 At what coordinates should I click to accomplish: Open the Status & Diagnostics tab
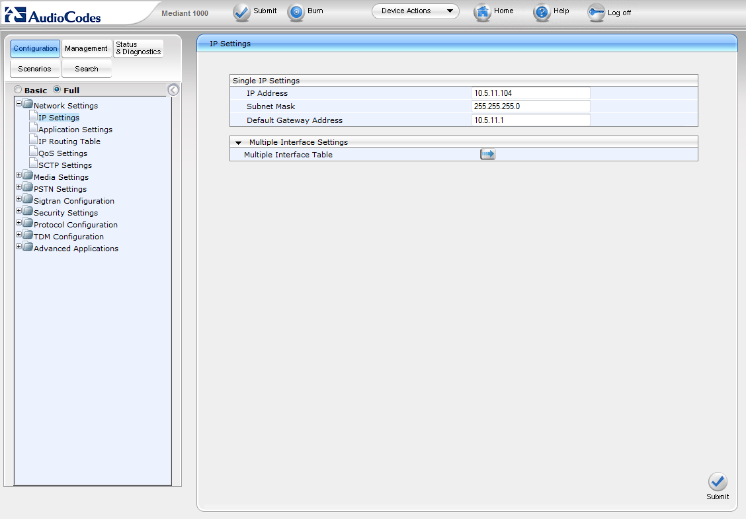point(138,48)
